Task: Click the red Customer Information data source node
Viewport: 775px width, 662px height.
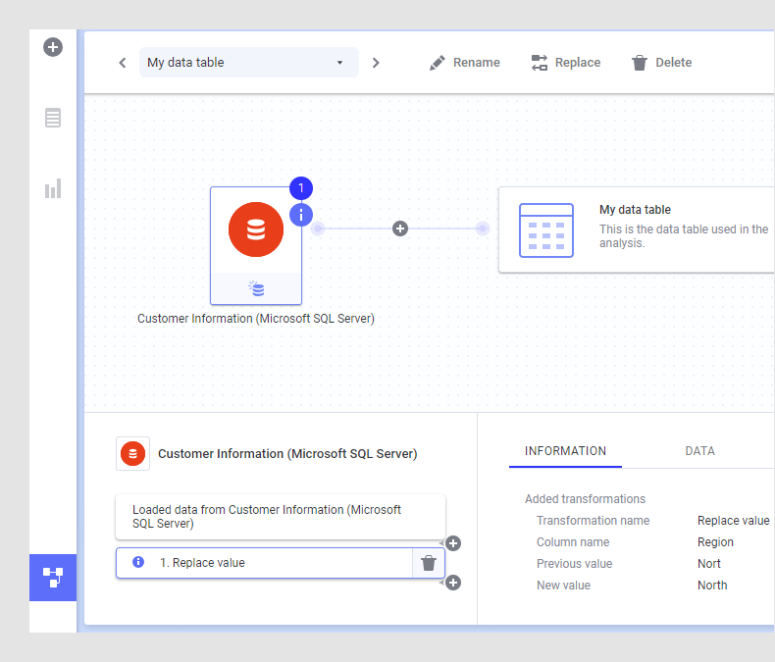Action: 256,229
